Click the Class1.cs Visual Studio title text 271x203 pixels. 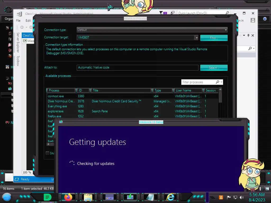pos(59,14)
